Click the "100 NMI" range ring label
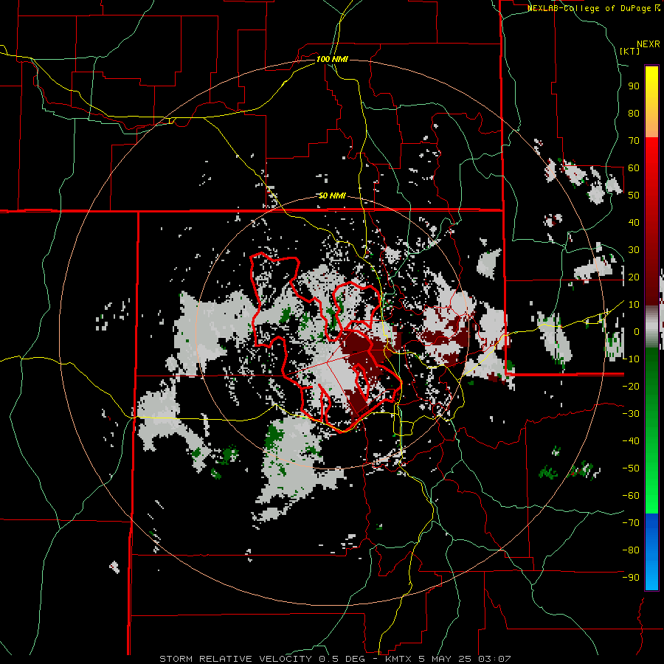 pos(332,59)
